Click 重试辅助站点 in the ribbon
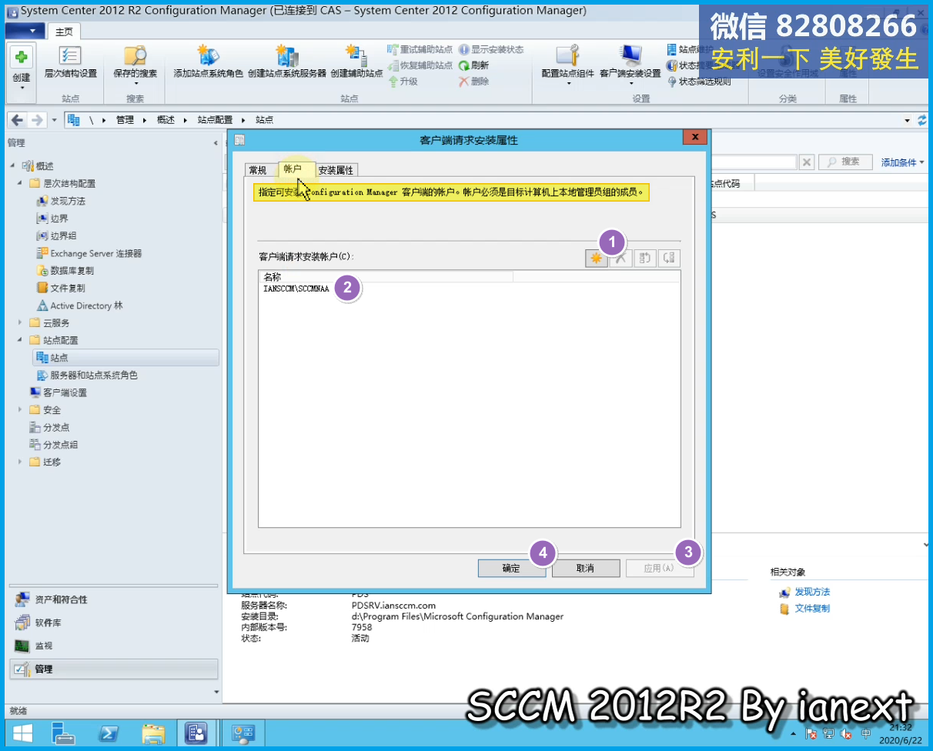Viewport: 933px width, 751px height. pyautogui.click(x=420, y=49)
